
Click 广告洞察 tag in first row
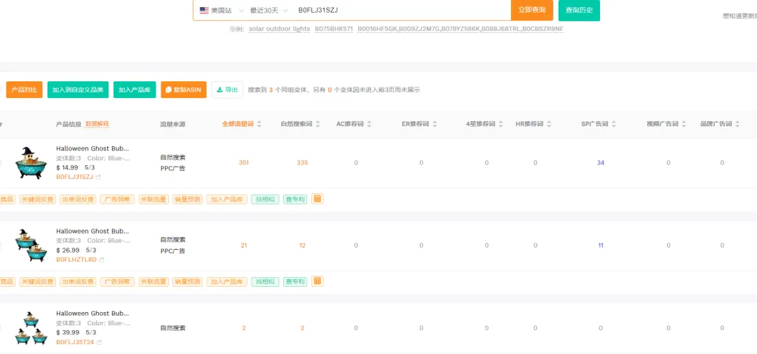click(117, 199)
